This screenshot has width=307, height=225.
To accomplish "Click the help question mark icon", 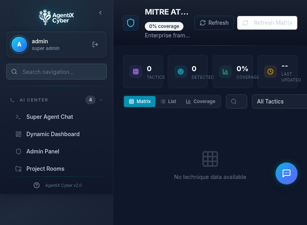I will [37, 185].
